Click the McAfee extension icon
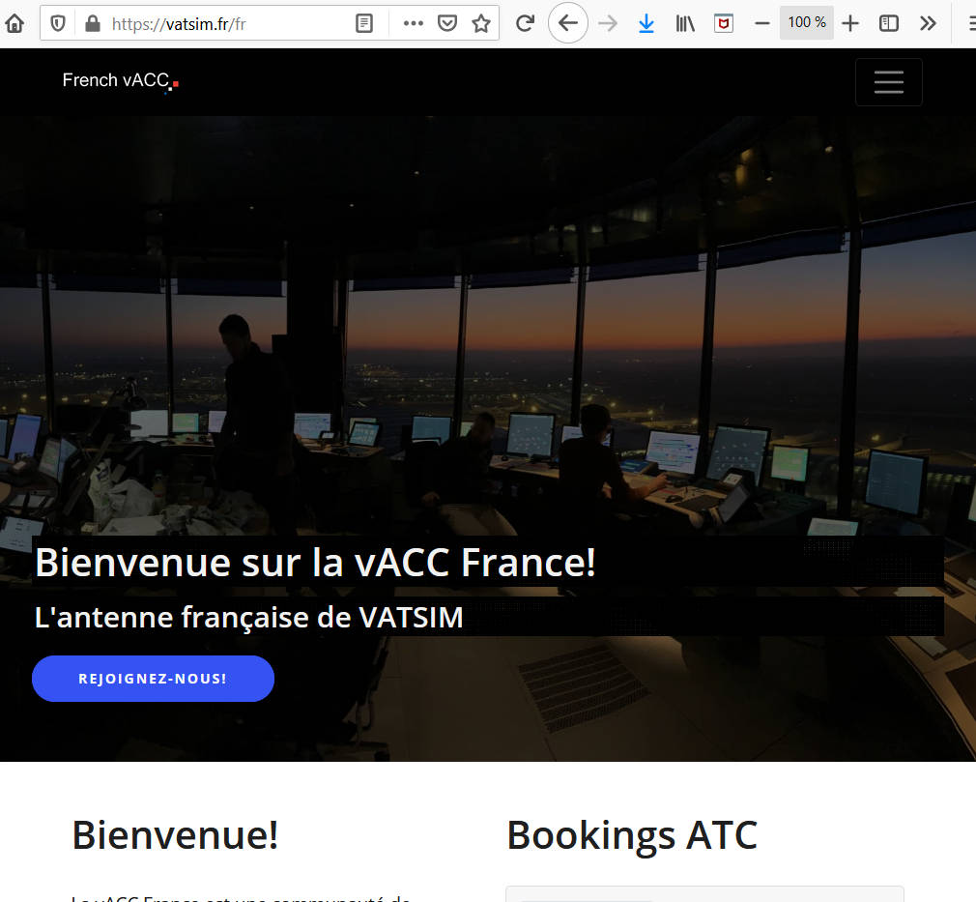The width and height of the screenshot is (976, 902). coord(723,23)
